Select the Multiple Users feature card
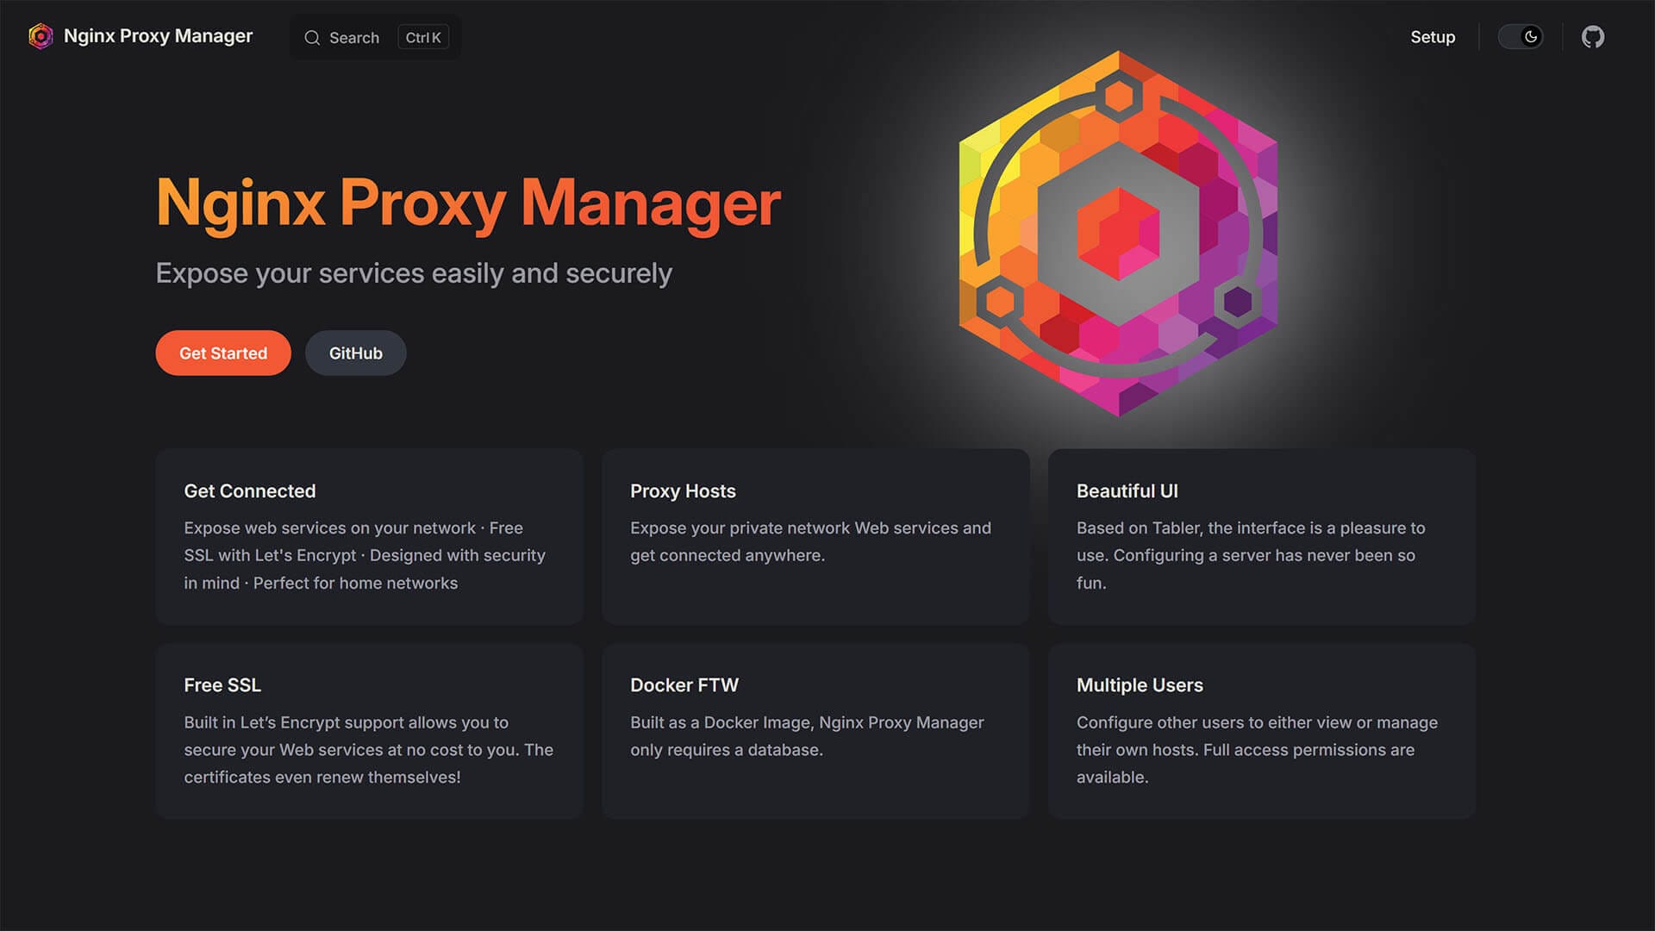The image size is (1655, 931). (1261, 730)
